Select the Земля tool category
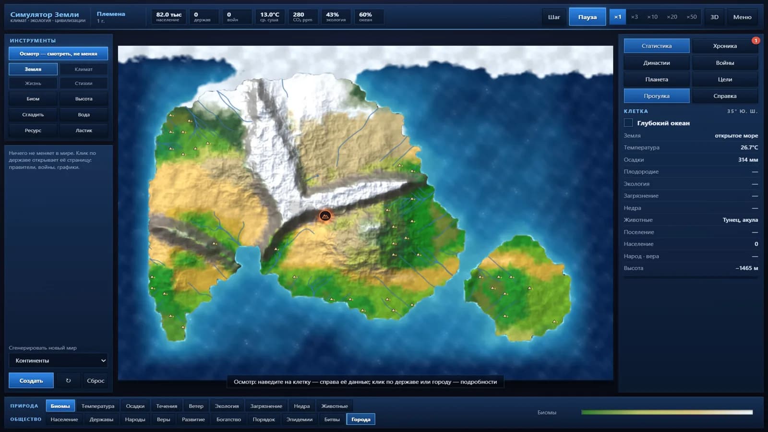 coord(33,69)
